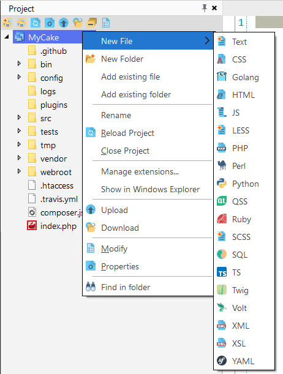This screenshot has height=374, width=283.
Task: Pin the Project panel
Action: point(205,8)
